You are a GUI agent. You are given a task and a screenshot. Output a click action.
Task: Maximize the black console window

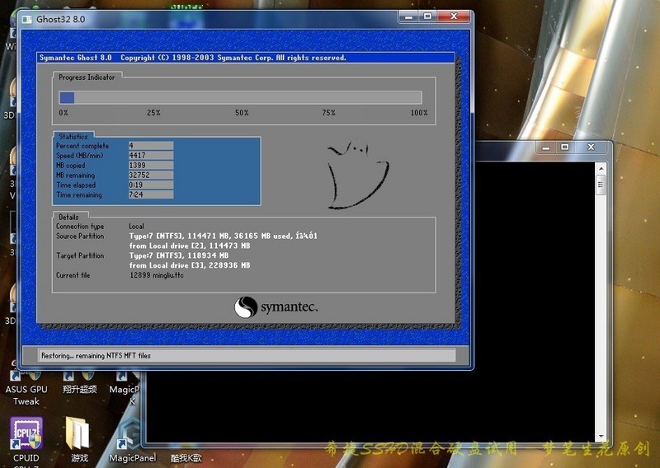point(565,147)
